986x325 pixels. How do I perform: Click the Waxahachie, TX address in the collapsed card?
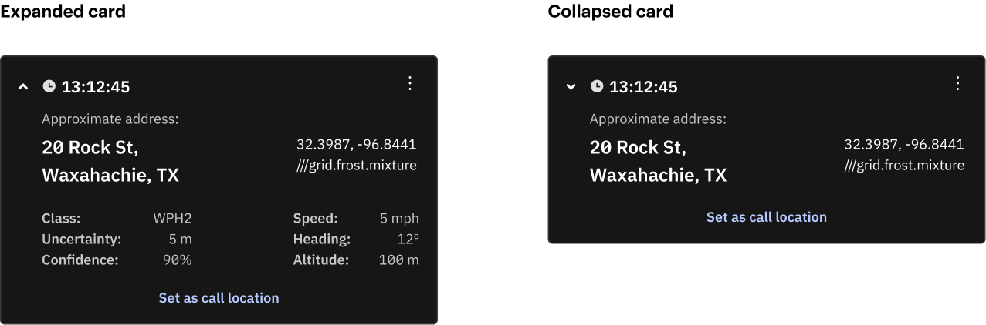(658, 176)
